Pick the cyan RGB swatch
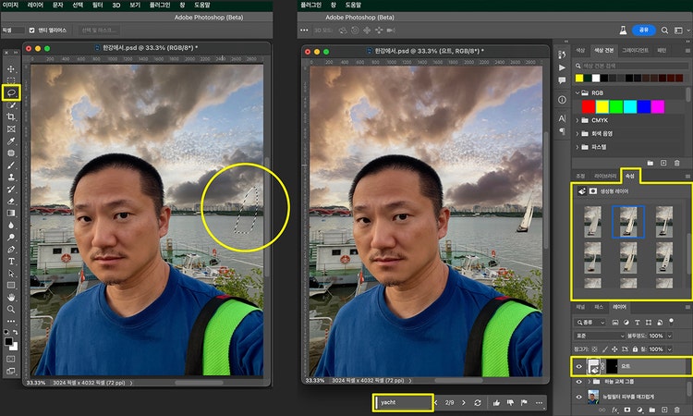The height and width of the screenshot is (416, 693). click(630, 106)
